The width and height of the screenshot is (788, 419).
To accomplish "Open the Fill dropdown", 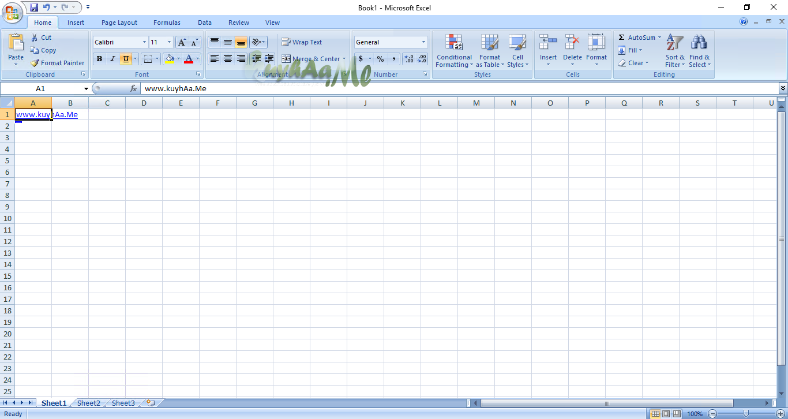I will [630, 50].
